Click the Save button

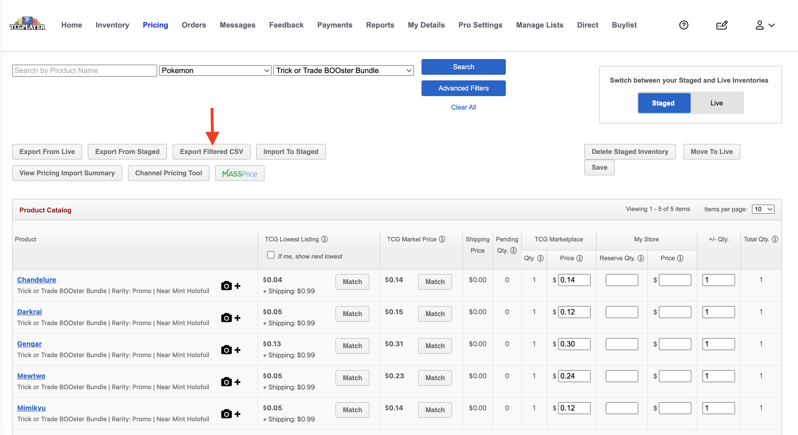click(x=599, y=167)
